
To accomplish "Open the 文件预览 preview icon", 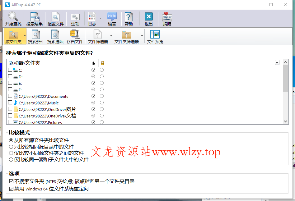I will click(155, 34).
